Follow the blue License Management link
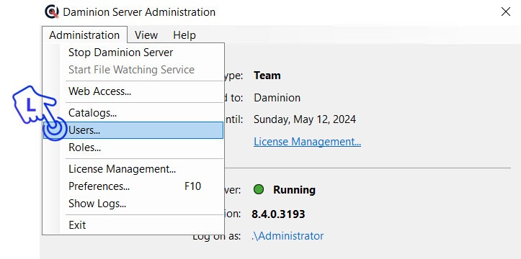 tap(308, 142)
